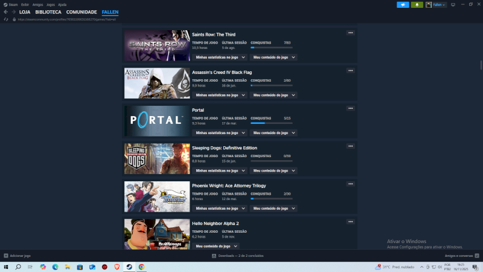
Task: Open Downloads — 2 de 2 concluídos
Action: point(241,256)
